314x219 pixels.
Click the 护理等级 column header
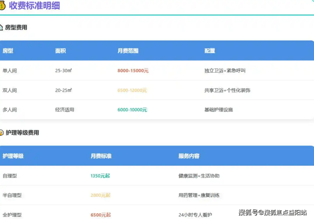pyautogui.click(x=13, y=156)
